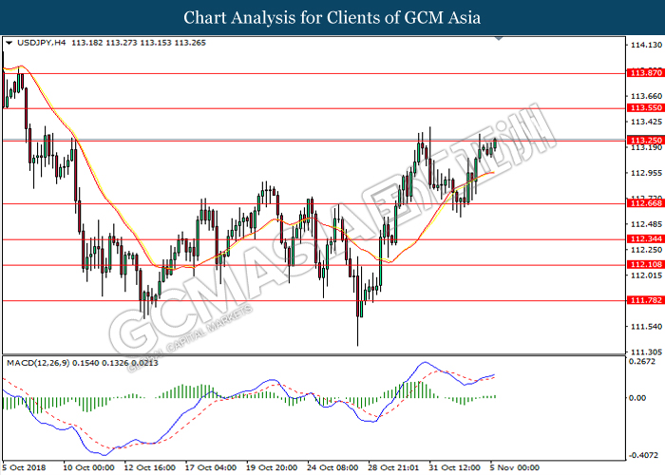The image size is (665, 475).
Task: Select the 113.550 price level label
Action: pos(646,107)
